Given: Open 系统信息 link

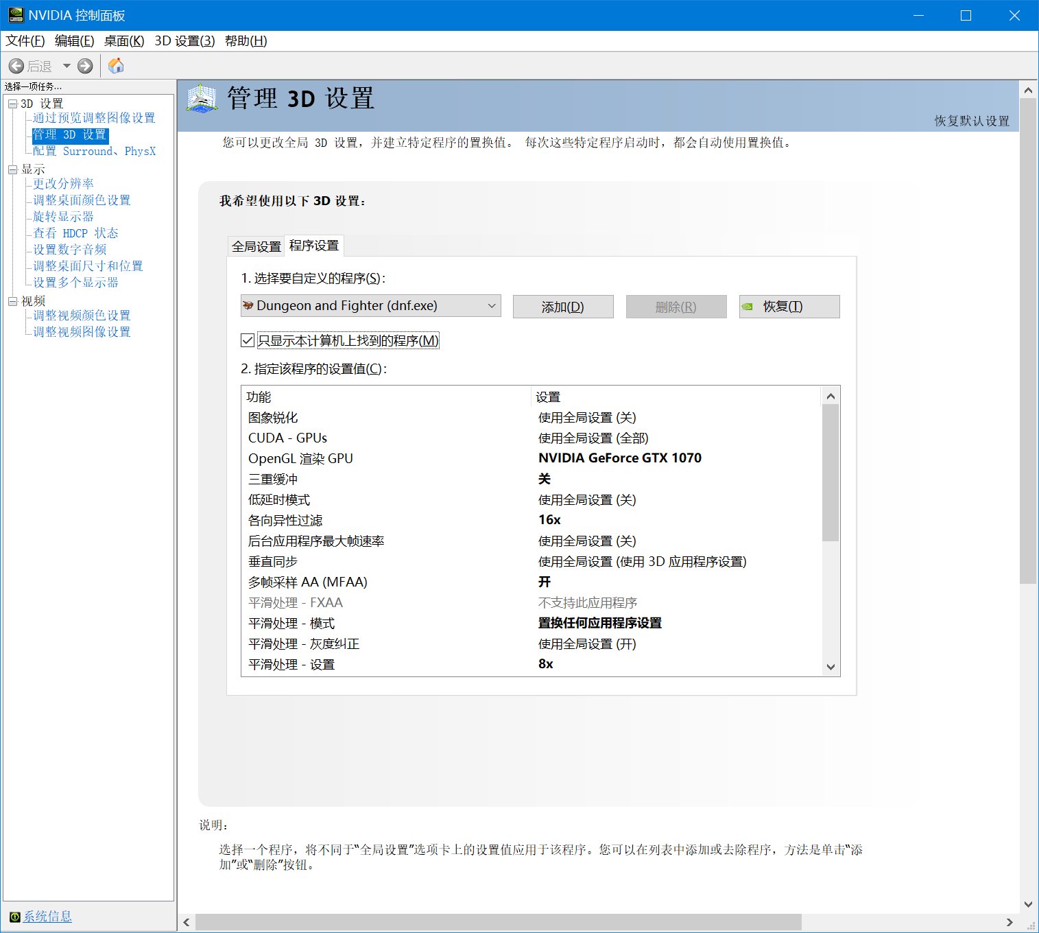Looking at the screenshot, I should [x=47, y=917].
